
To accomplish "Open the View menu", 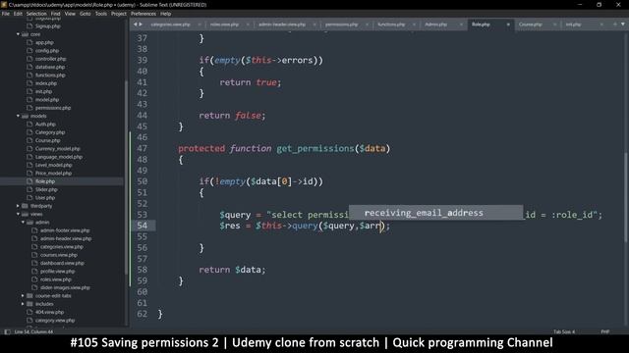I will (x=70, y=14).
